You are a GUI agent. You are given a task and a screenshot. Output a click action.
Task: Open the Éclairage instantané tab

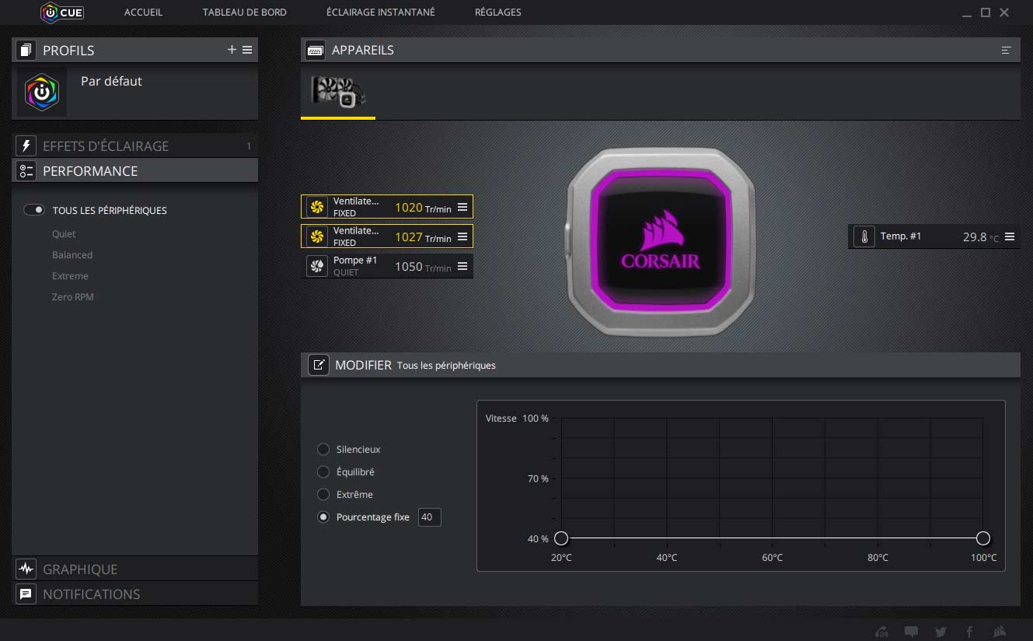tap(381, 12)
